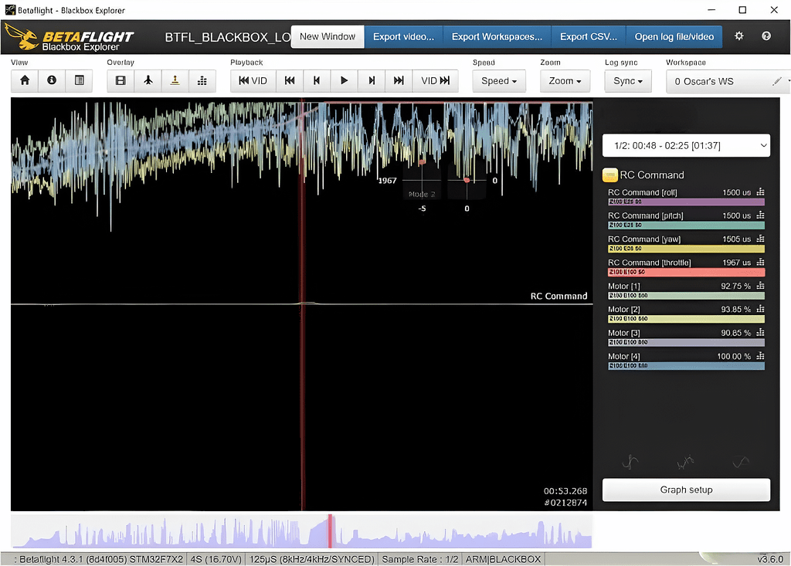
Task: Jump to the log start
Action: pyautogui.click(x=290, y=81)
